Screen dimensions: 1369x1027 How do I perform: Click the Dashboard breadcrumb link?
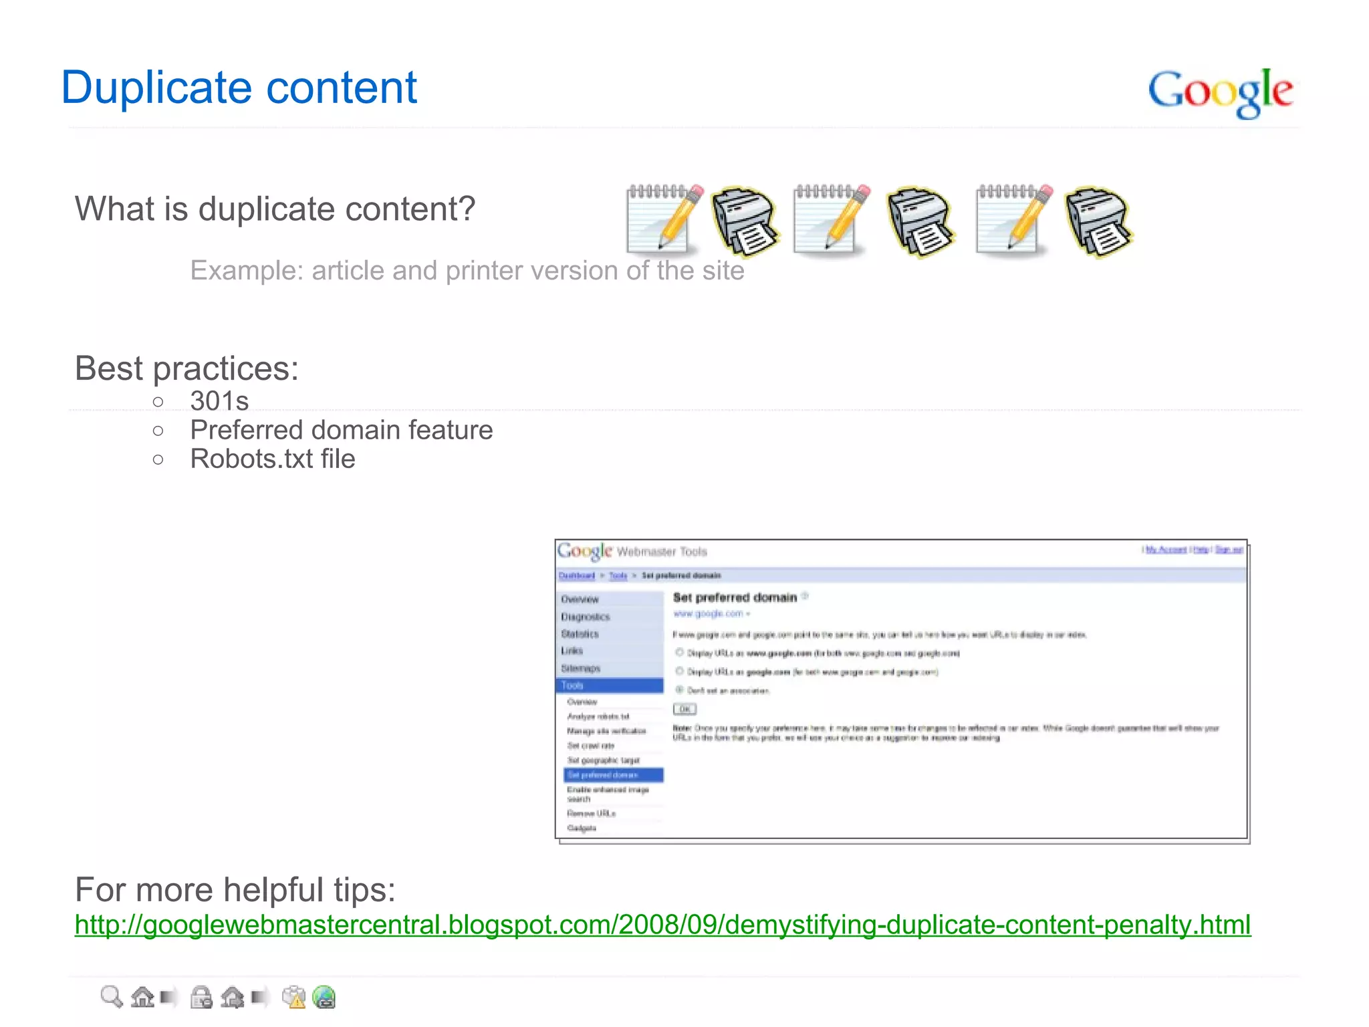coord(576,576)
